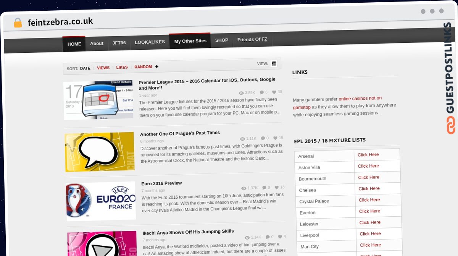
Task: Click the feintzebra.co.uk address text
Action: pyautogui.click(x=60, y=22)
